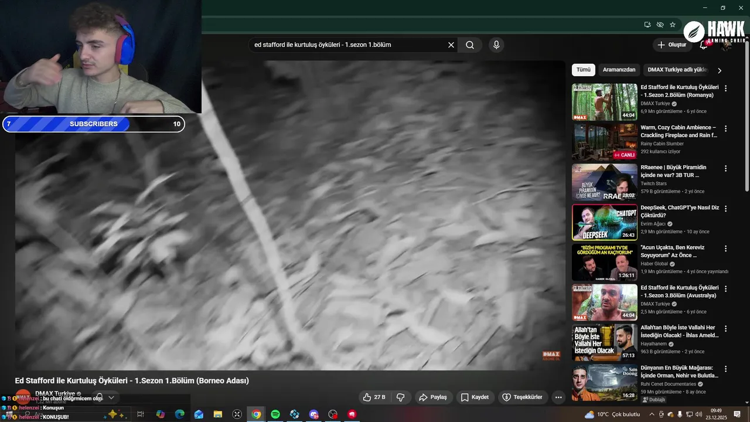Open thumbnail of 1.Sezon 2.Bölüm (Romanya)
The height and width of the screenshot is (422, 750).
pyautogui.click(x=605, y=102)
